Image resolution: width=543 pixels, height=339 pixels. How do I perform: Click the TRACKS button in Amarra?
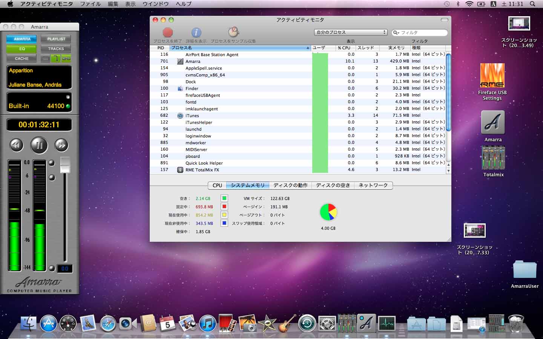tap(56, 49)
